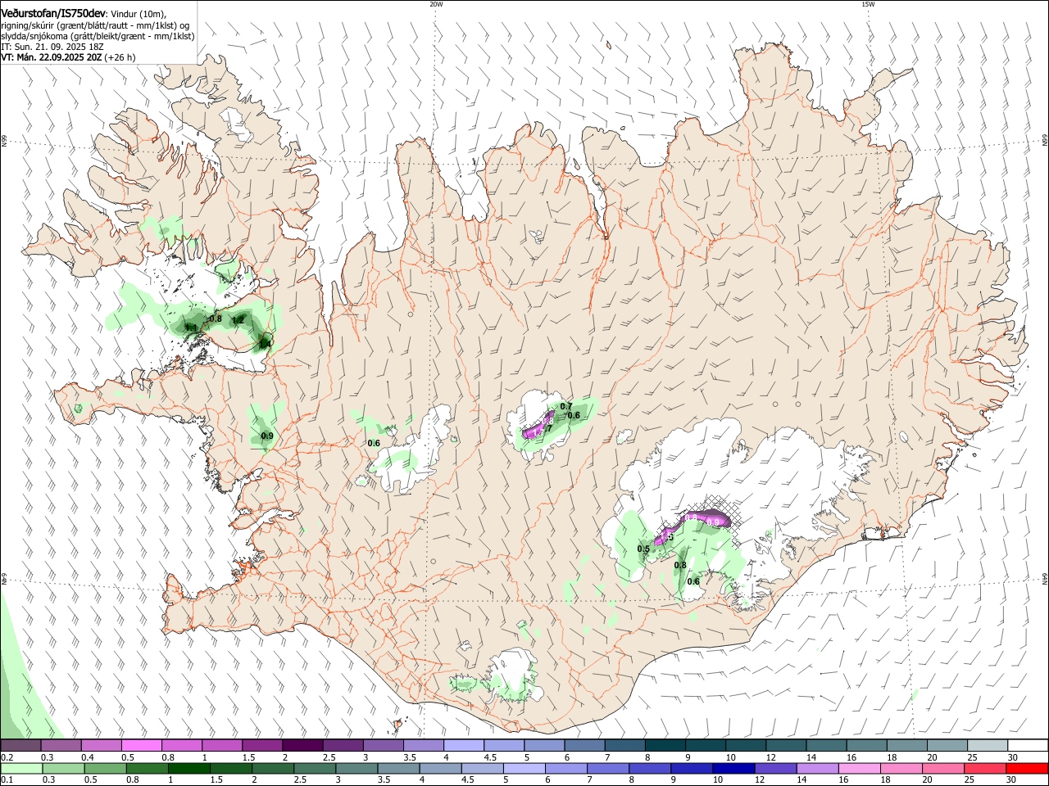The image size is (1049, 786).
Task: Pick the teal 12 snow legend swatch
Action: pos(787,746)
